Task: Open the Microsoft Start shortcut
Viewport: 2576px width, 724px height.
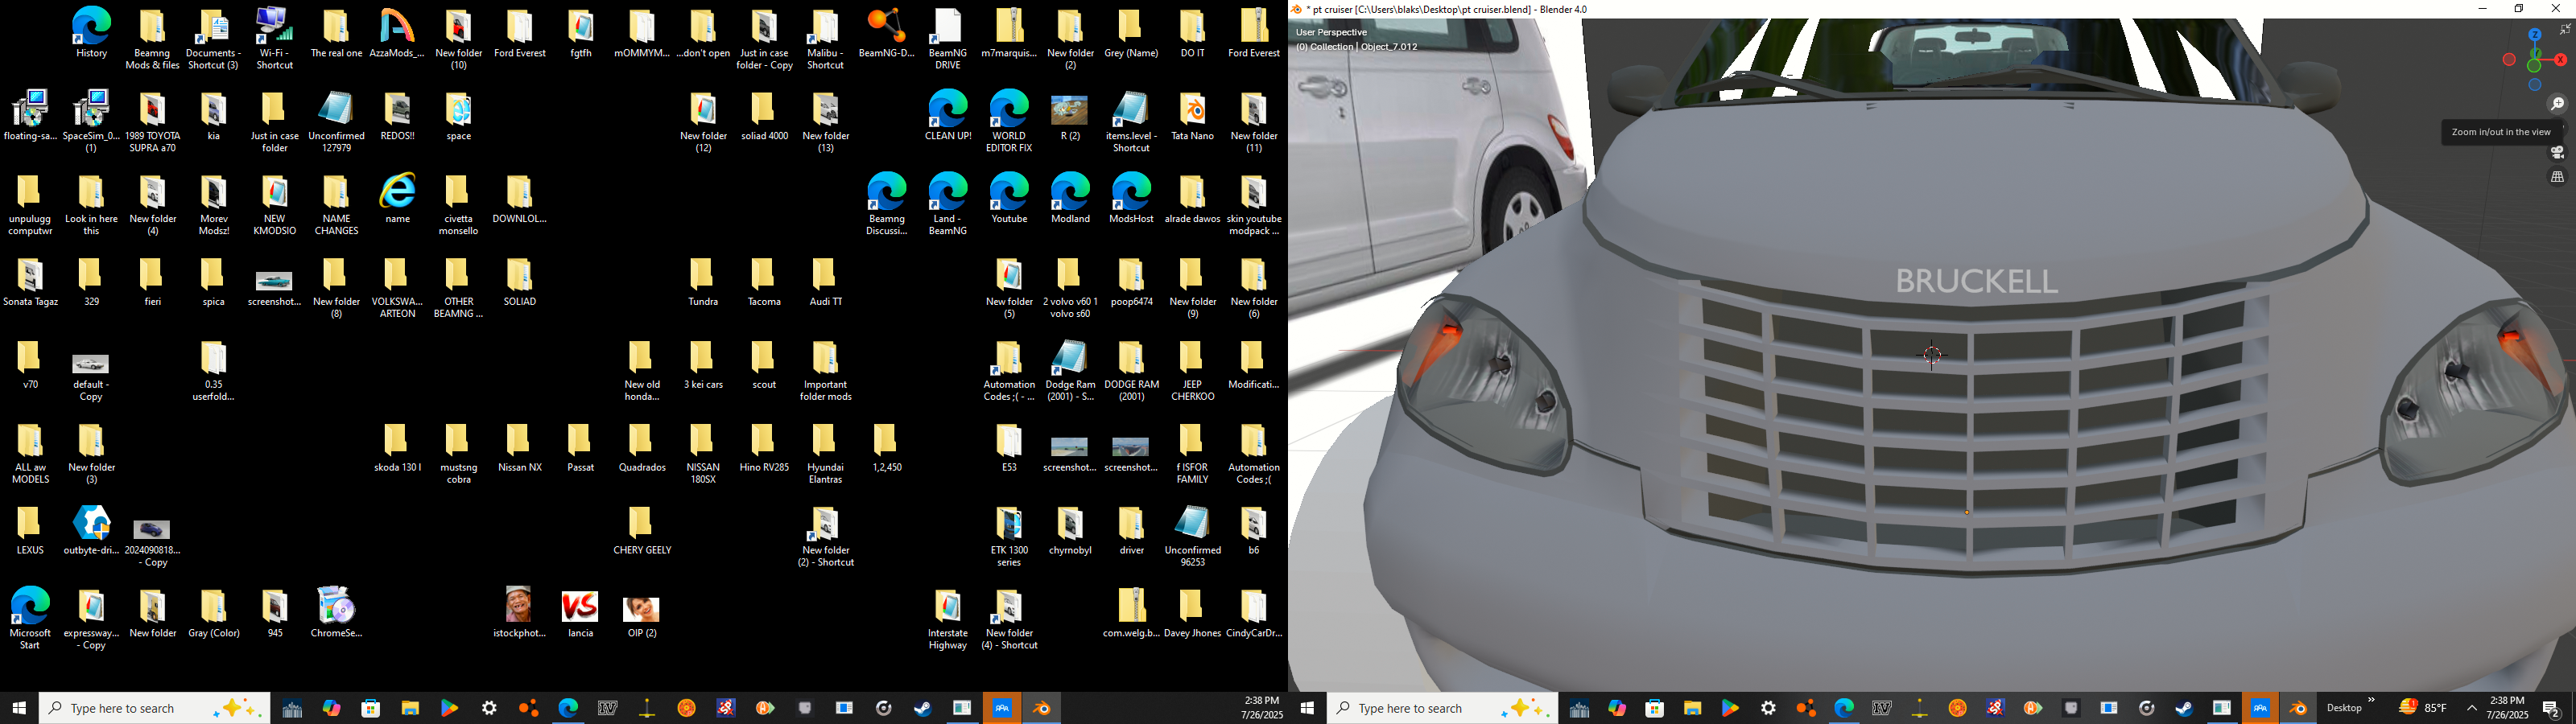Action: pos(30,618)
